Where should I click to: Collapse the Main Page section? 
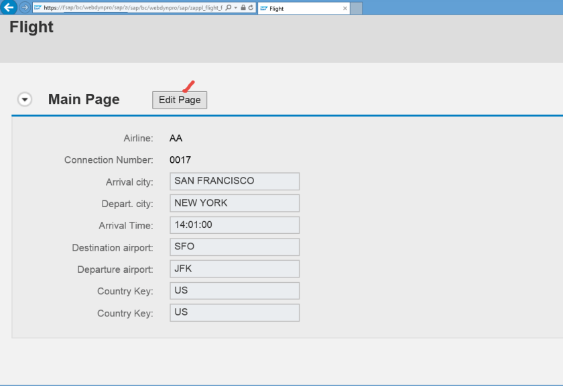click(25, 100)
